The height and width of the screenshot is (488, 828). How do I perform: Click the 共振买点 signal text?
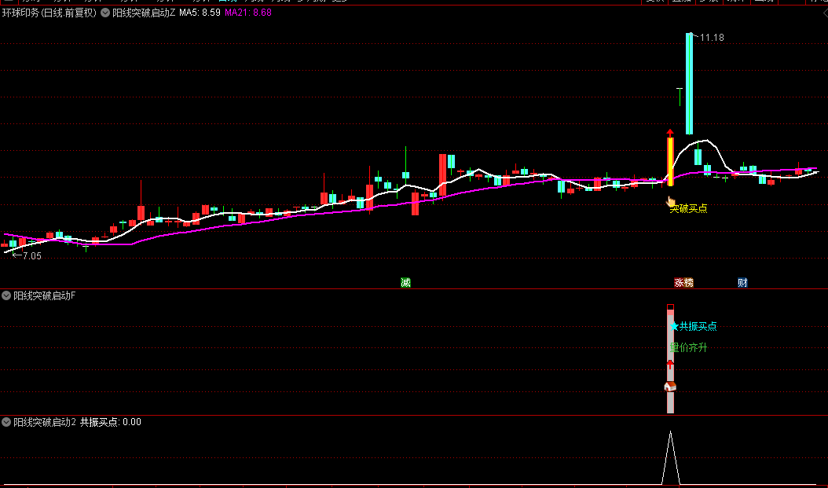(x=698, y=326)
